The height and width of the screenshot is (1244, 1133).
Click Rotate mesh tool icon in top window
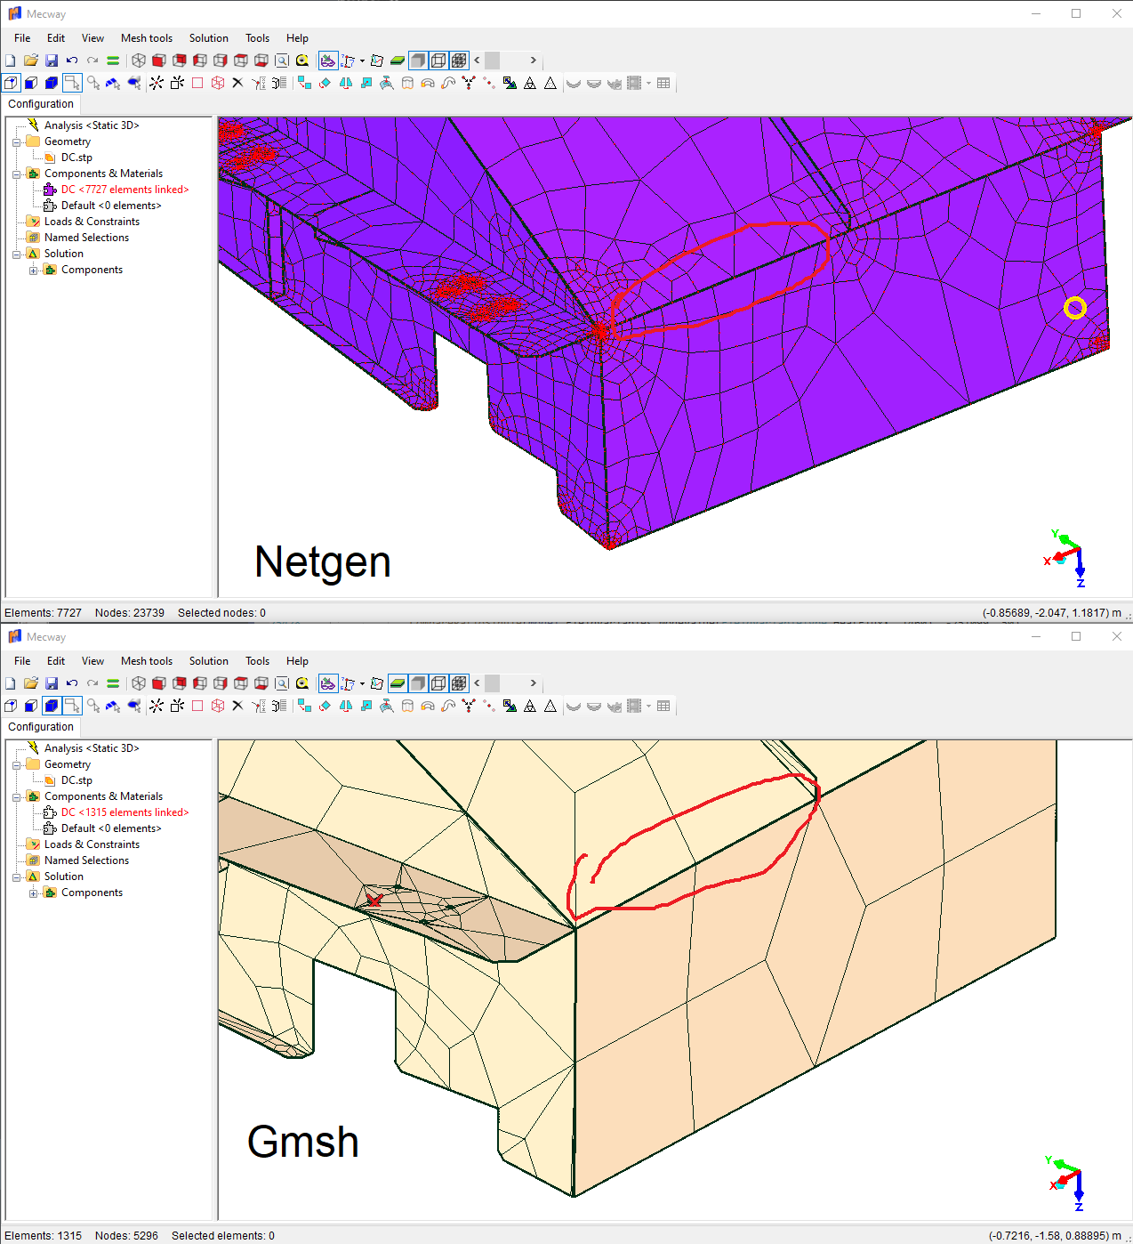point(325,83)
